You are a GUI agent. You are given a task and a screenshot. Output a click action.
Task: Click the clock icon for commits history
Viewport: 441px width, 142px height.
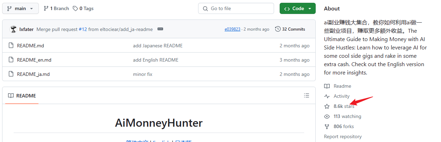278,29
